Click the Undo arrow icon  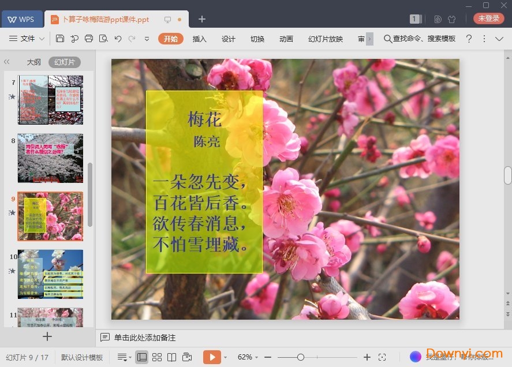tap(118, 39)
